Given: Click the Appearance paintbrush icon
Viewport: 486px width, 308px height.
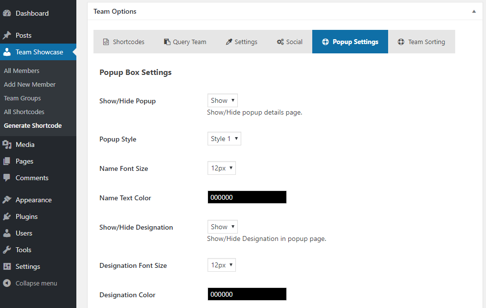Looking at the screenshot, I should [x=7, y=200].
